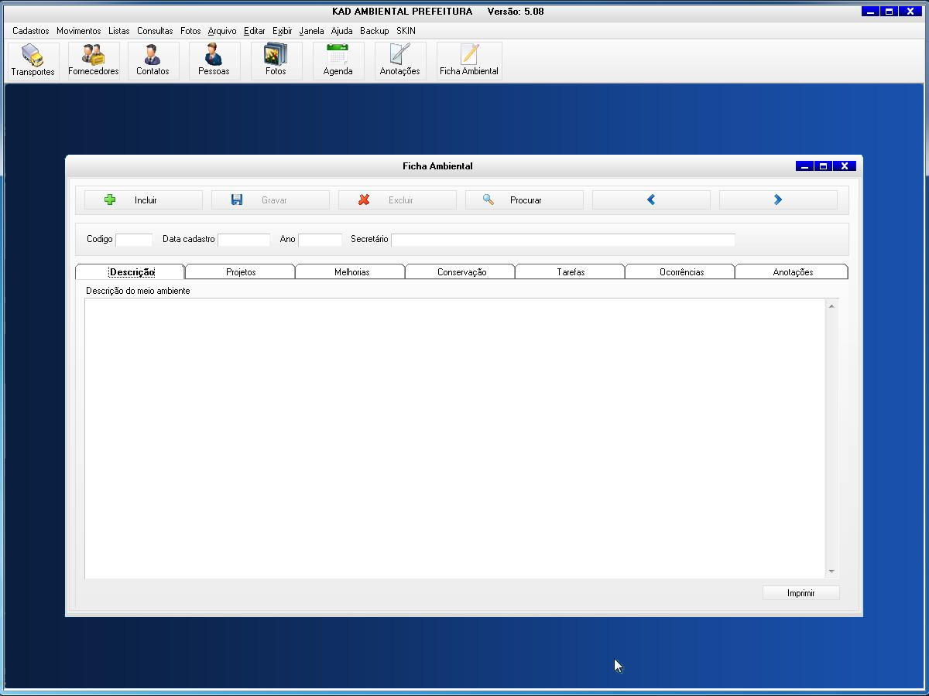Close the Ficha Ambiental window
This screenshot has height=696, width=929.
pyautogui.click(x=845, y=166)
